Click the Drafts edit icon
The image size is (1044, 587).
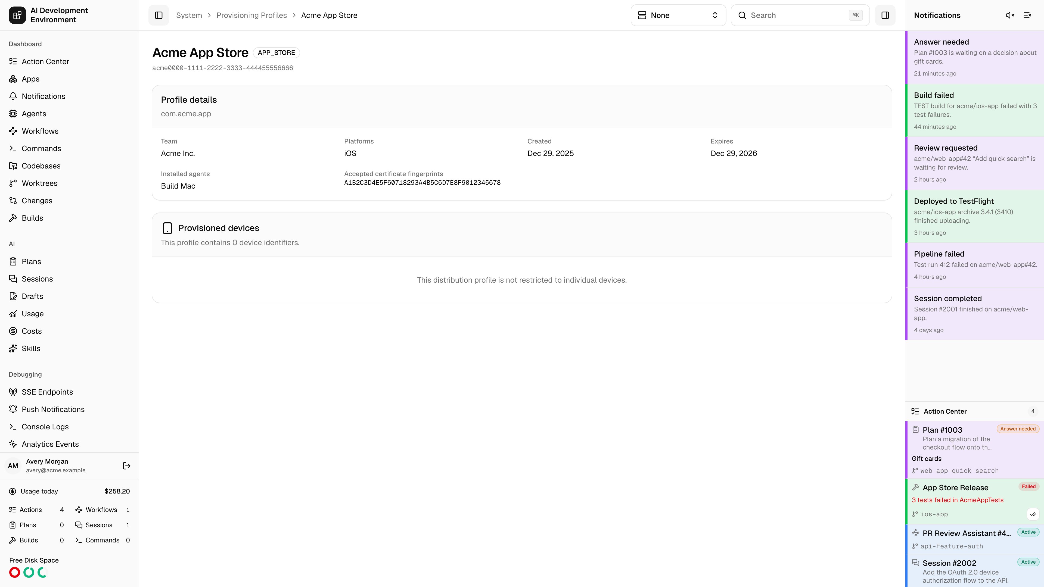(13, 296)
